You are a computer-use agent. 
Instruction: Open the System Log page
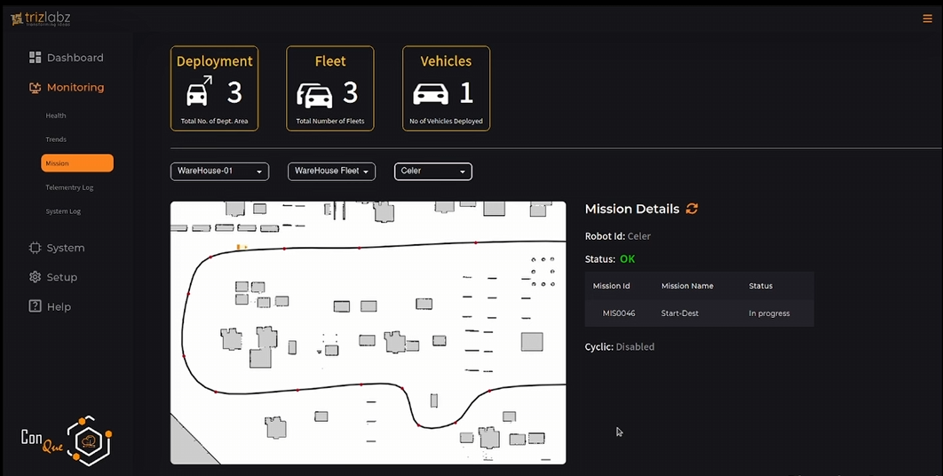tap(63, 211)
